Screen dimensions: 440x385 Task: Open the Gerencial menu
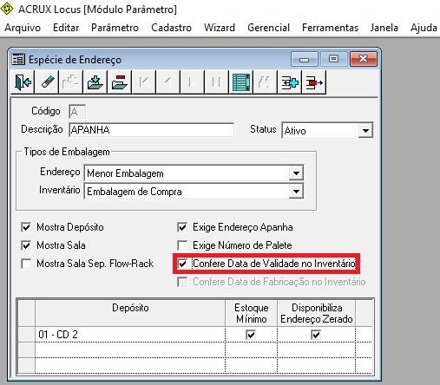pyautogui.click(x=268, y=28)
